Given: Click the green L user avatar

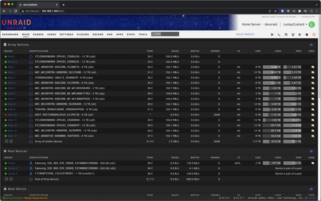Looking at the screenshot, I should click(312, 24).
